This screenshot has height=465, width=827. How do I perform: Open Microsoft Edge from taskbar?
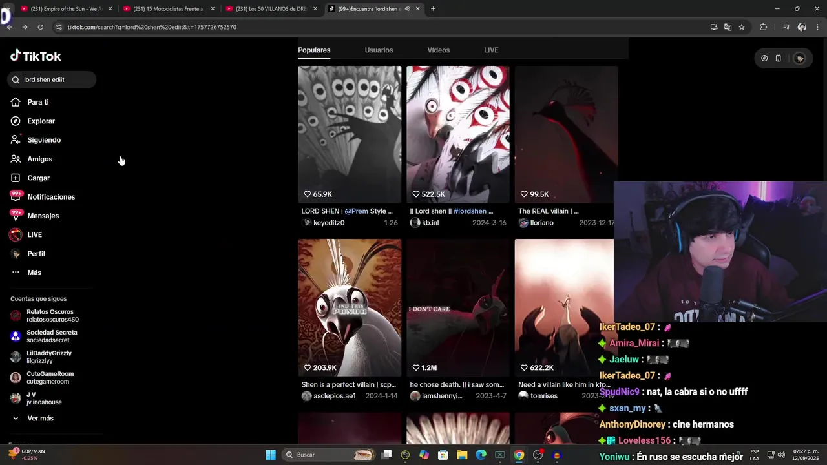pyautogui.click(x=481, y=455)
